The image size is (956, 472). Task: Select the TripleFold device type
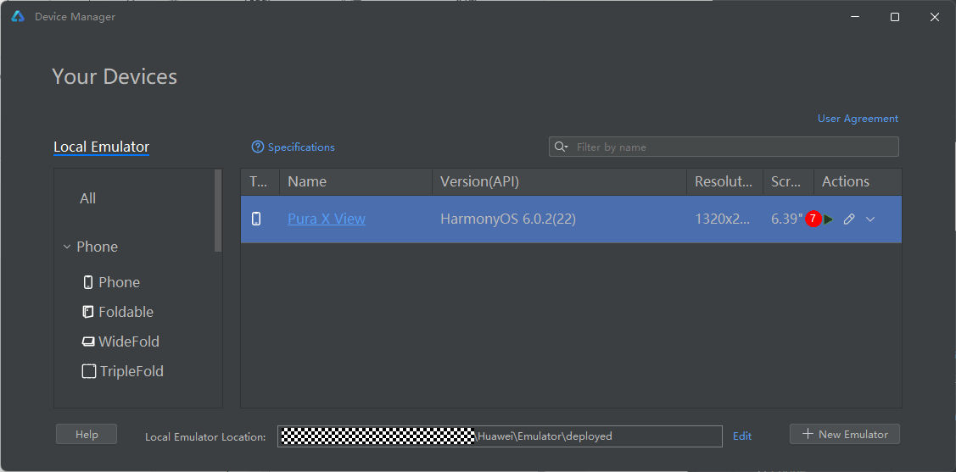pos(131,371)
